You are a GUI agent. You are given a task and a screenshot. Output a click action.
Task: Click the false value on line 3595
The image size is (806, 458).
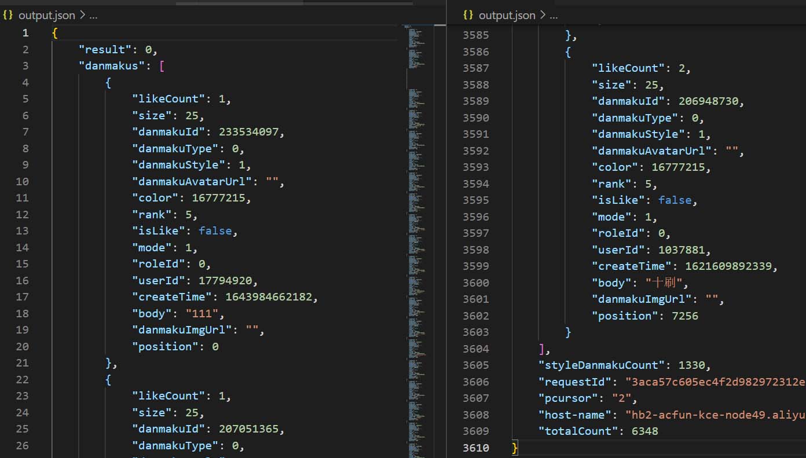[675, 200]
